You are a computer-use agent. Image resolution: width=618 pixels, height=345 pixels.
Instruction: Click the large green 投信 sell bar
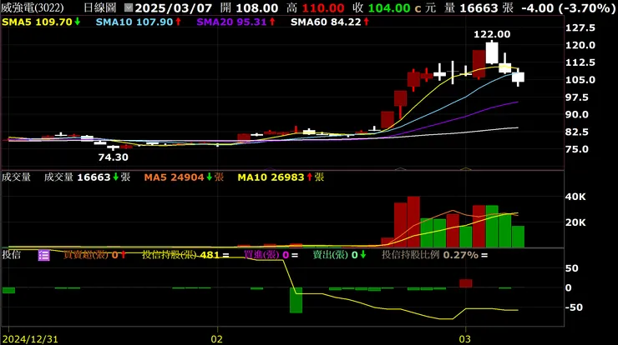296,300
